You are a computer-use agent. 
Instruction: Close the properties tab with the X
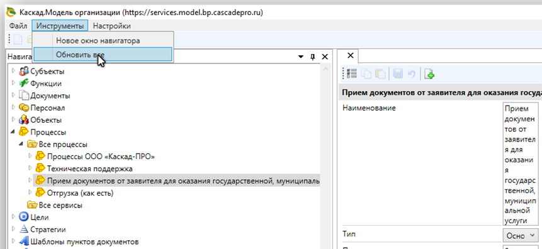[x=350, y=55]
